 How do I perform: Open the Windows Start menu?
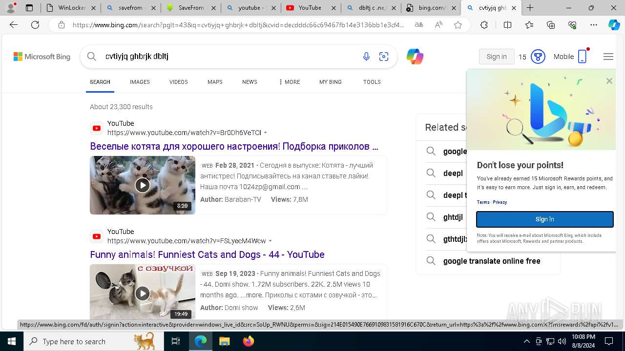[x=11, y=341]
